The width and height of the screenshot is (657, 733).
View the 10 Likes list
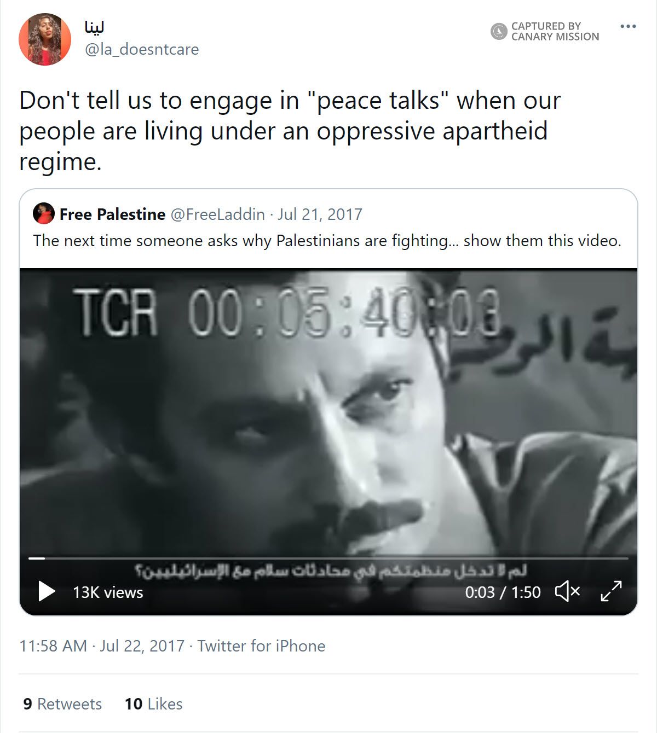(153, 704)
